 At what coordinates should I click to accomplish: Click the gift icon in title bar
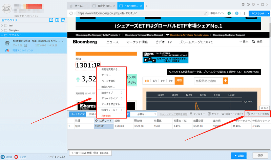(243, 4)
